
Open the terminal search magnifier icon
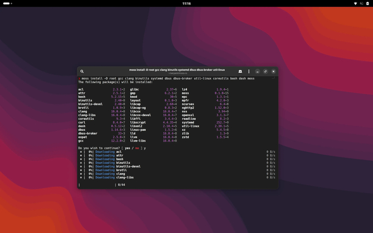(82, 71)
